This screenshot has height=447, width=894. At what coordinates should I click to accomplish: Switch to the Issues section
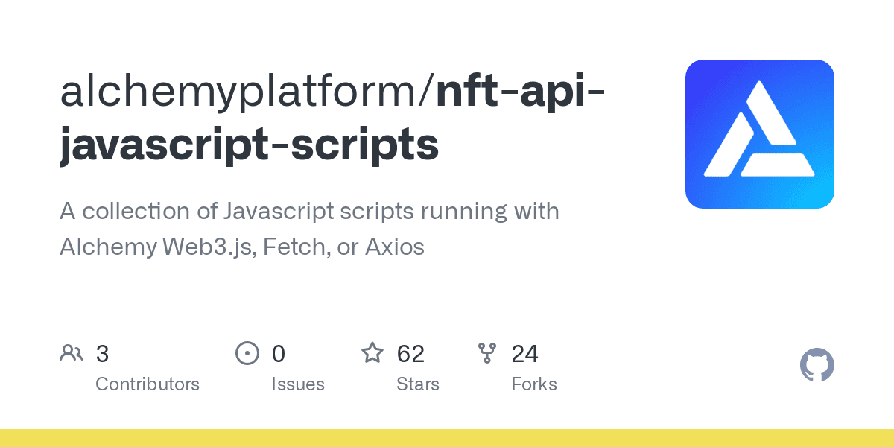click(298, 384)
